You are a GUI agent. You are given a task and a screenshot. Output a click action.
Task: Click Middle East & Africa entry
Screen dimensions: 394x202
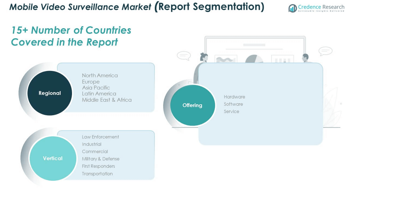tap(107, 100)
